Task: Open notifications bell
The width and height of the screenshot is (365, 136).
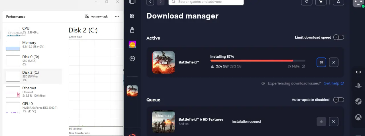Action: click(338, 2)
